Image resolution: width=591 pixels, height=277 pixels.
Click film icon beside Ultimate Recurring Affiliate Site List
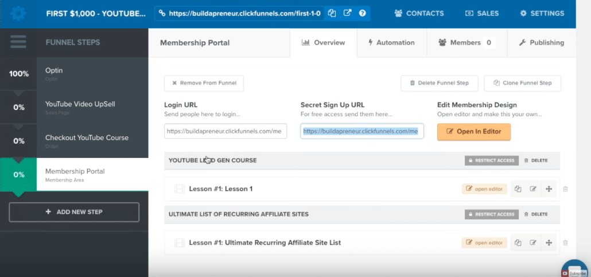[x=180, y=243]
